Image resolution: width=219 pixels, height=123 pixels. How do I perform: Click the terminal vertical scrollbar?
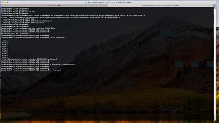[x=215, y=64]
